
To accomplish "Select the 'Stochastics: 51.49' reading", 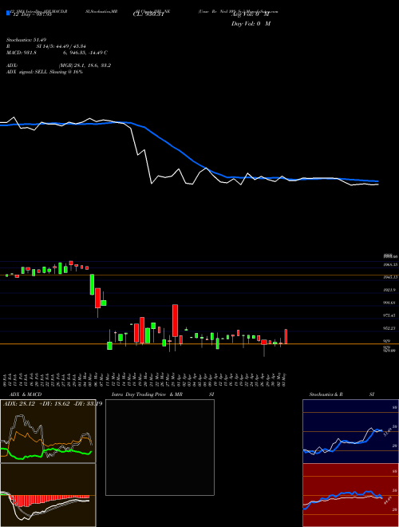I will [x=27, y=40].
